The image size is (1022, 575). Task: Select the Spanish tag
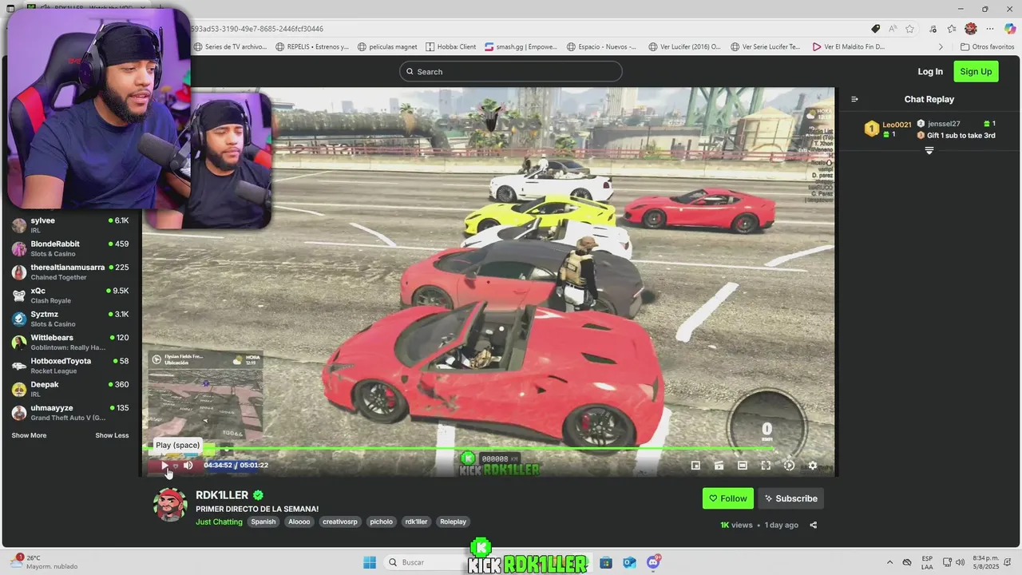pyautogui.click(x=263, y=521)
